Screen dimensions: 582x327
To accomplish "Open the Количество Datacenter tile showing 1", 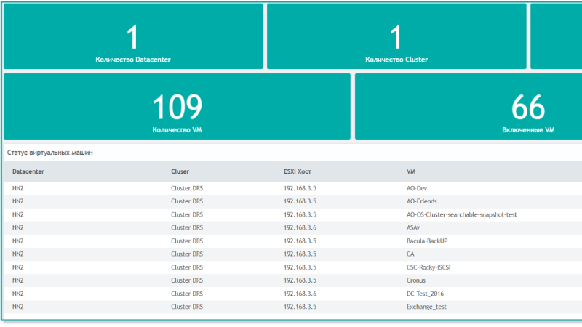I will click(x=133, y=36).
